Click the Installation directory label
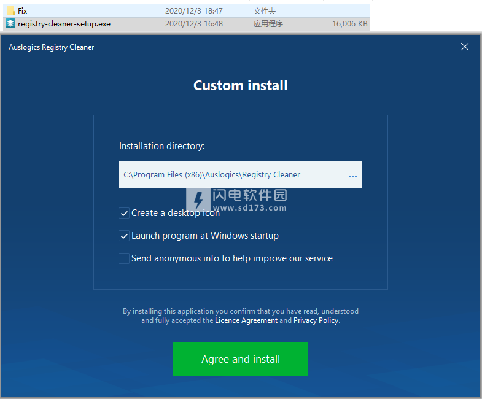The image size is (482, 399). [162, 146]
